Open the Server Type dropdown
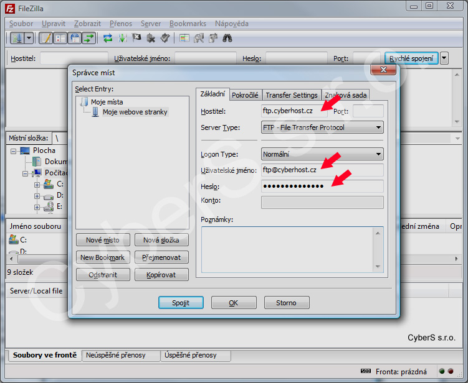This screenshot has height=383, width=468. tap(322, 127)
